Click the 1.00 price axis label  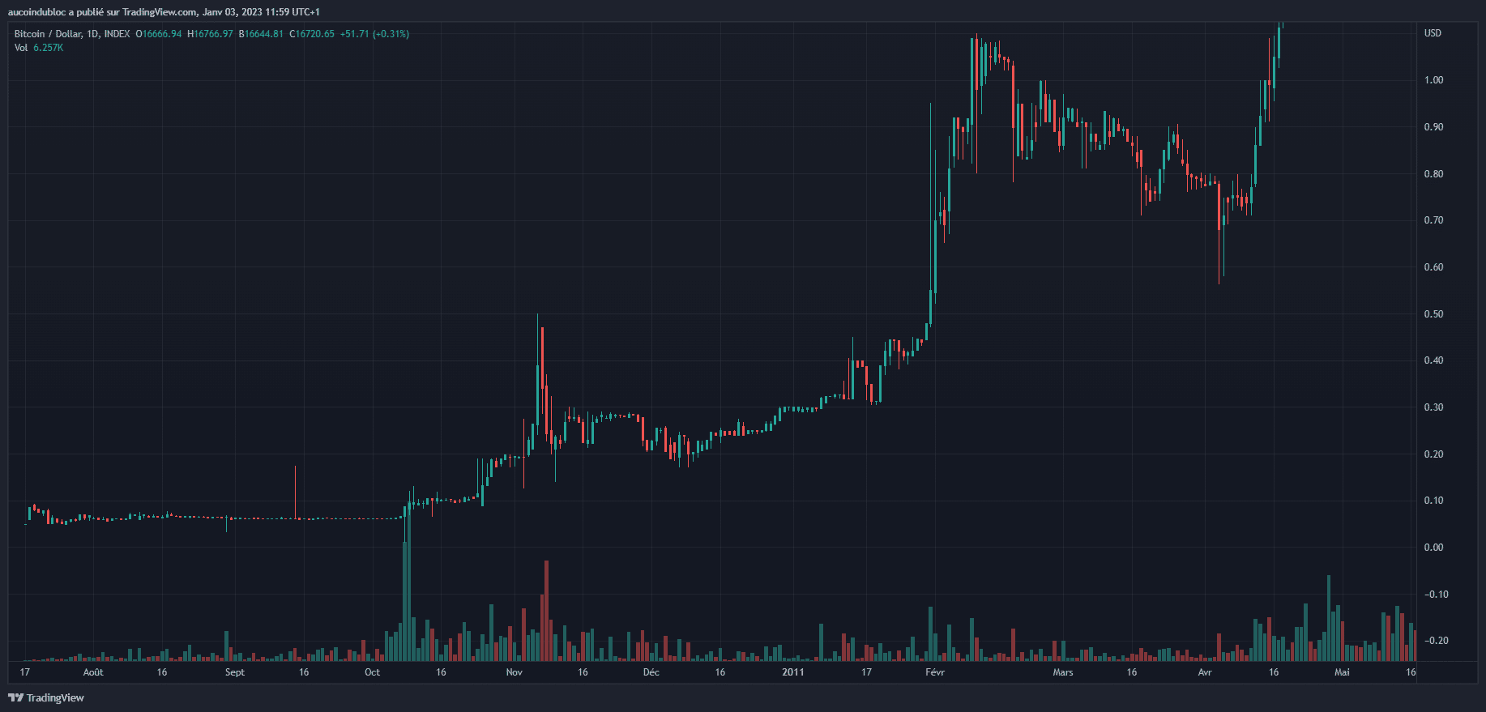tap(1433, 80)
